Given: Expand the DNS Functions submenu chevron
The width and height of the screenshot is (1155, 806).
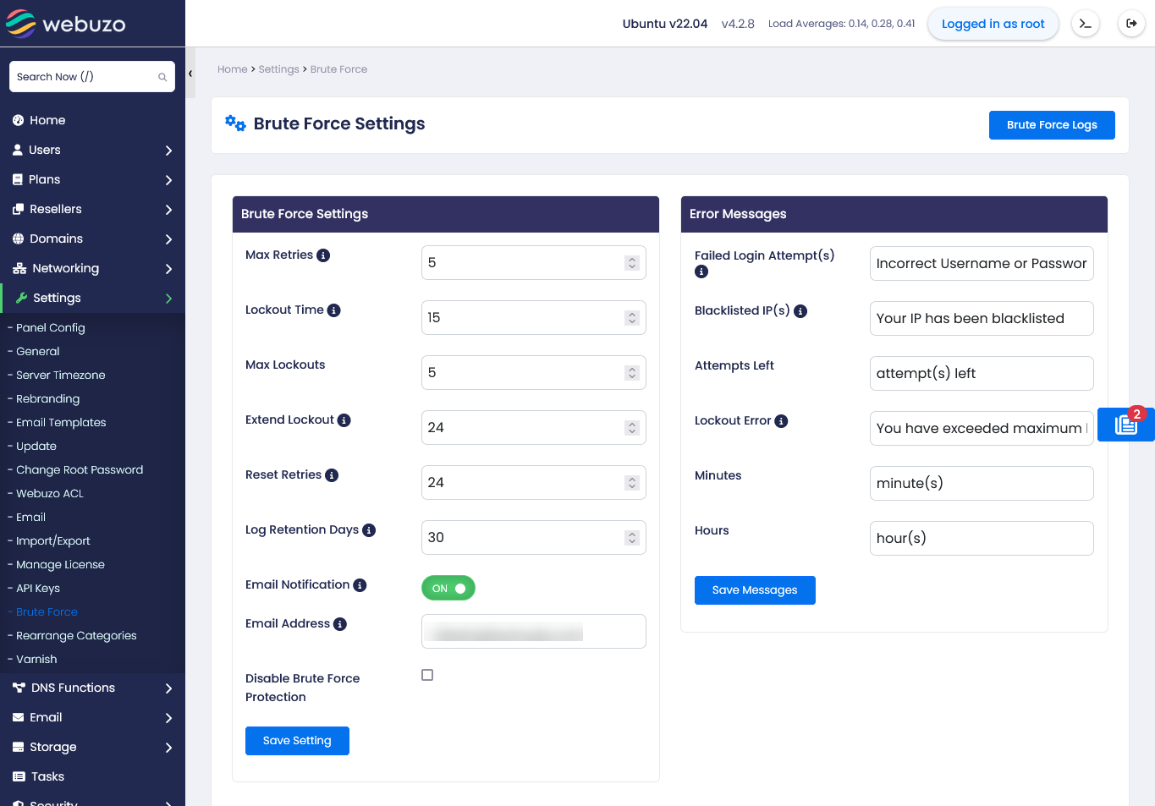Looking at the screenshot, I should (x=168, y=688).
